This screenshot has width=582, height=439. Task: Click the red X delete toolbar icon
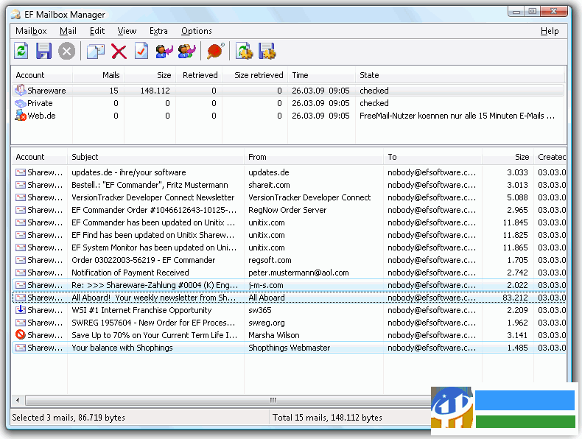(119, 52)
